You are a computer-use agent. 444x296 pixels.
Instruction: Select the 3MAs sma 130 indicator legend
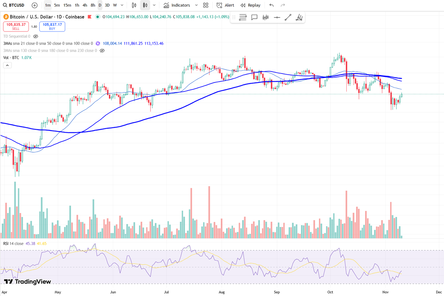pyautogui.click(x=50, y=50)
